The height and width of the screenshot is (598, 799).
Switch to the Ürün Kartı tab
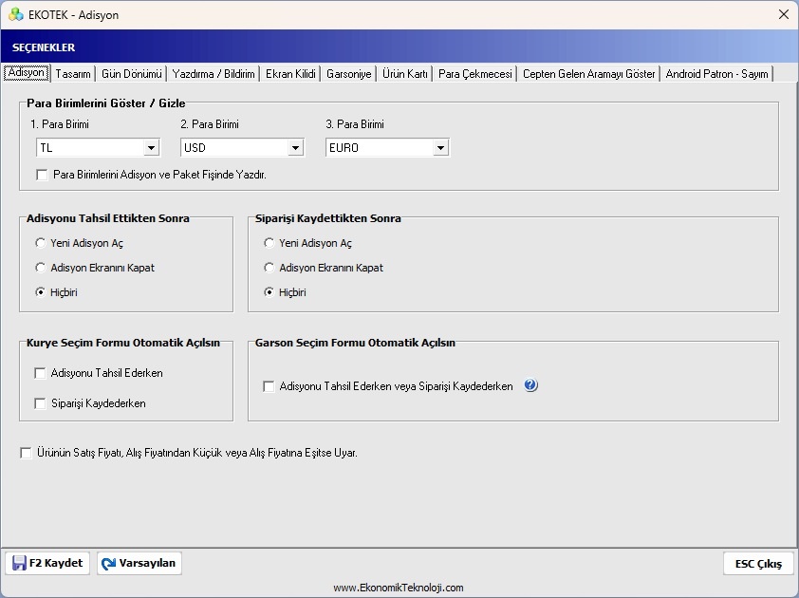[x=405, y=74]
